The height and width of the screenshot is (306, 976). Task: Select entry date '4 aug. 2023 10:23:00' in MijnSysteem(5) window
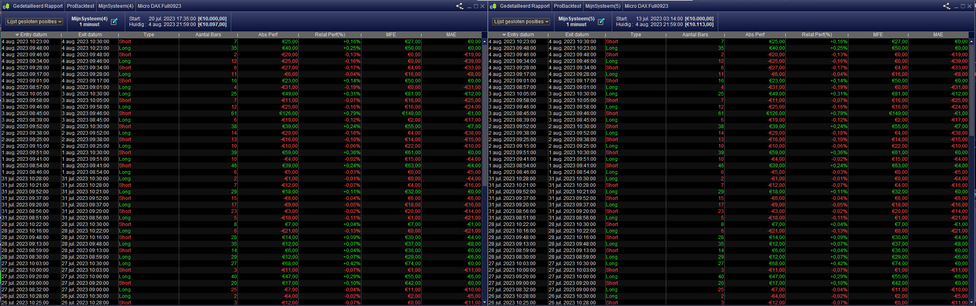(512, 42)
